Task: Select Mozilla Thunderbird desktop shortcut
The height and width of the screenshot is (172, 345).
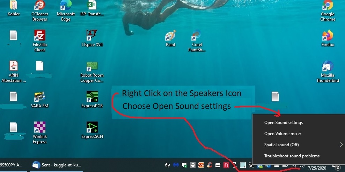Action: 328,72
